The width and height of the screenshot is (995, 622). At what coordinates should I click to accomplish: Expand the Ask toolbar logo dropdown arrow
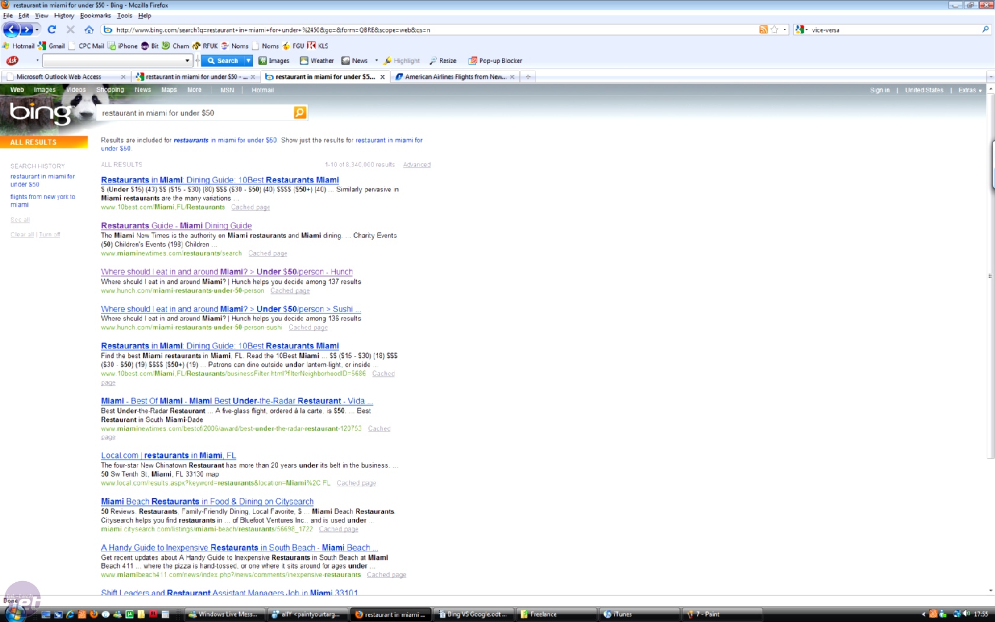point(37,60)
